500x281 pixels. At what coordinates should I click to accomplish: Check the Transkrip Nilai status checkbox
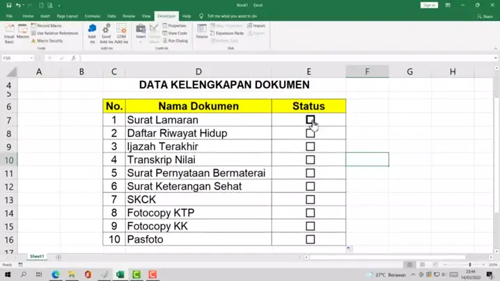[310, 160]
